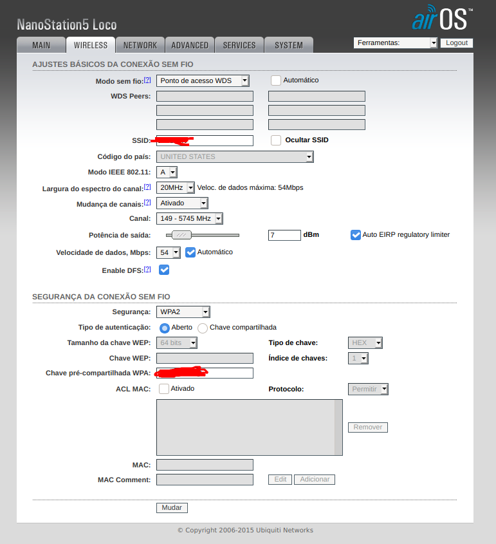Click the airOS logo
This screenshot has width=496, height=544.
[441, 17]
